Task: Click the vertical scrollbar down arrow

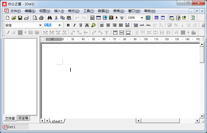Action: click(x=202, y=116)
